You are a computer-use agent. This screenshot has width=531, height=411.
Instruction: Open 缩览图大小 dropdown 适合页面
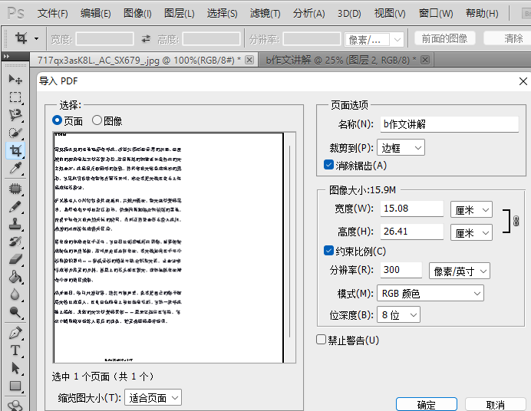click(x=153, y=397)
